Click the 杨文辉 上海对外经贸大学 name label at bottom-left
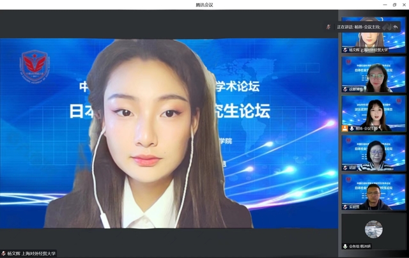409x258 pixels. tap(32, 254)
